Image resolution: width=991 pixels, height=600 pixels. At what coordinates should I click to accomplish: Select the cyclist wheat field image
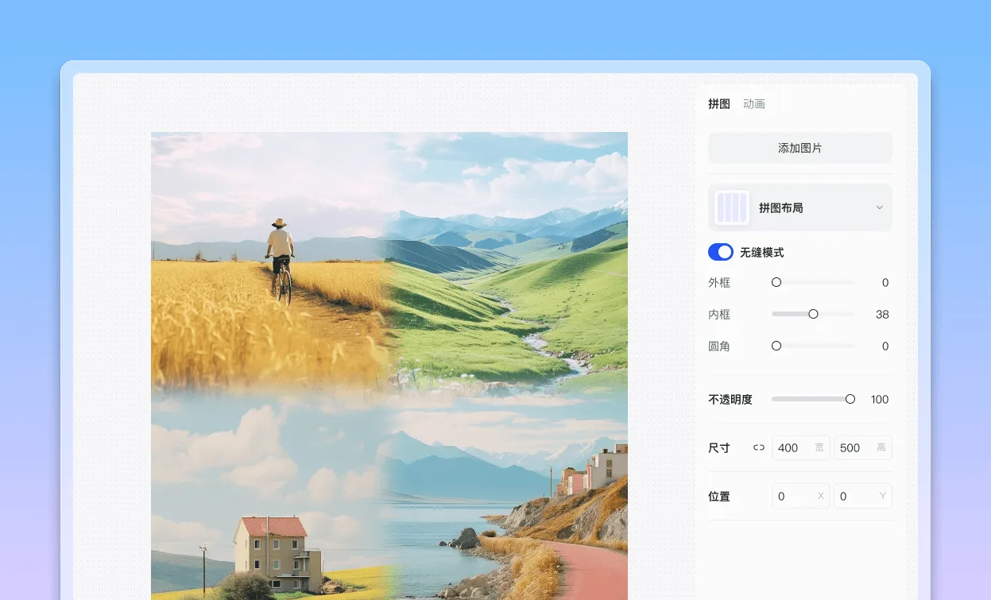pos(270,261)
